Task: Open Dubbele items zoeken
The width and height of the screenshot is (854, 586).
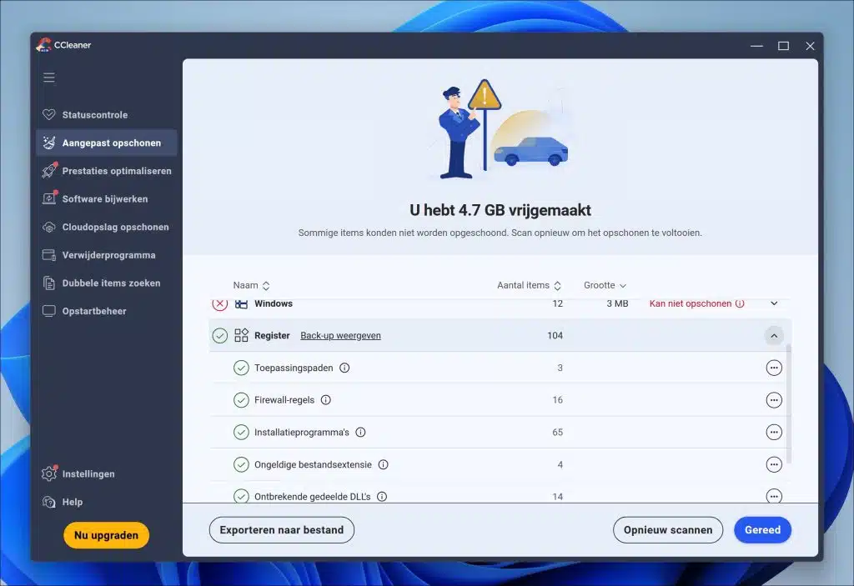Action: pos(106,283)
